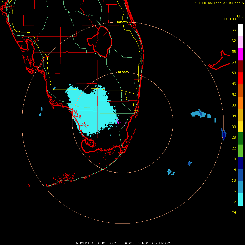245x245 pixels.
Task: Click the yellow 30 kft legend swatch
Action: tap(240, 127)
